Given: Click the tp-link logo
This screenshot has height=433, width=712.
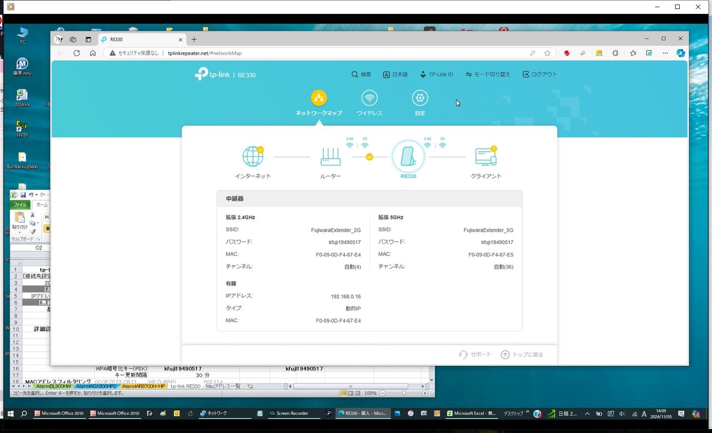Looking at the screenshot, I should coord(212,74).
